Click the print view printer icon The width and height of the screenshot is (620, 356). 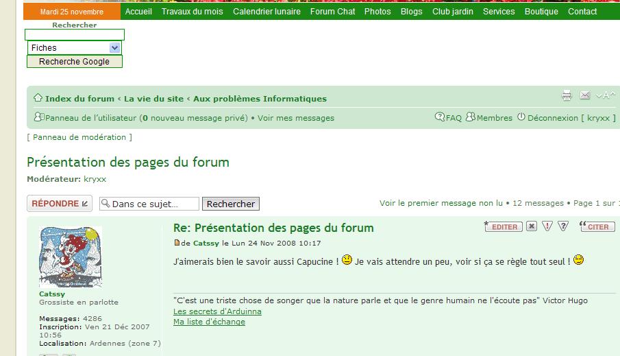pos(567,95)
